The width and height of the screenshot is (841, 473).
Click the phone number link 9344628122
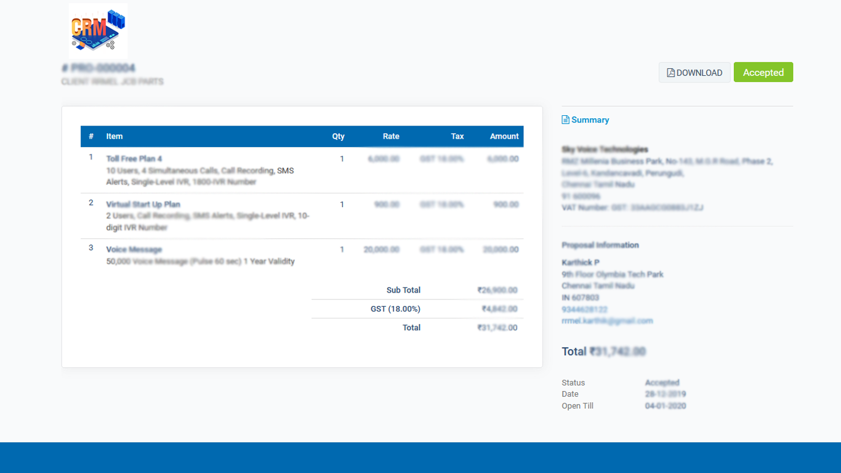coord(584,309)
